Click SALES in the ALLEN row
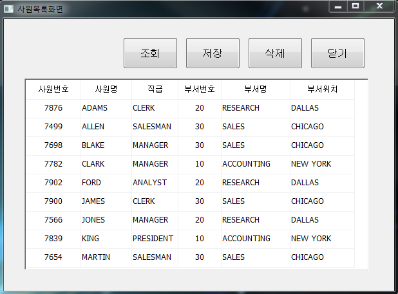This screenshot has width=398, height=294. point(256,127)
